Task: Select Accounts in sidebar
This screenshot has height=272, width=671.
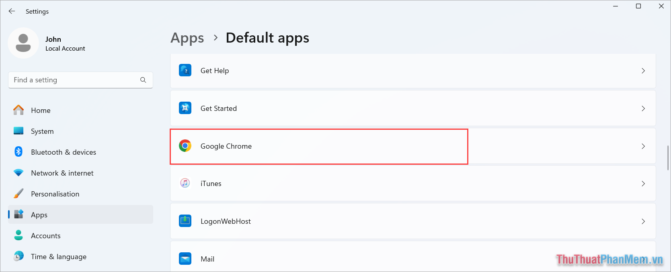Action: 80,235
